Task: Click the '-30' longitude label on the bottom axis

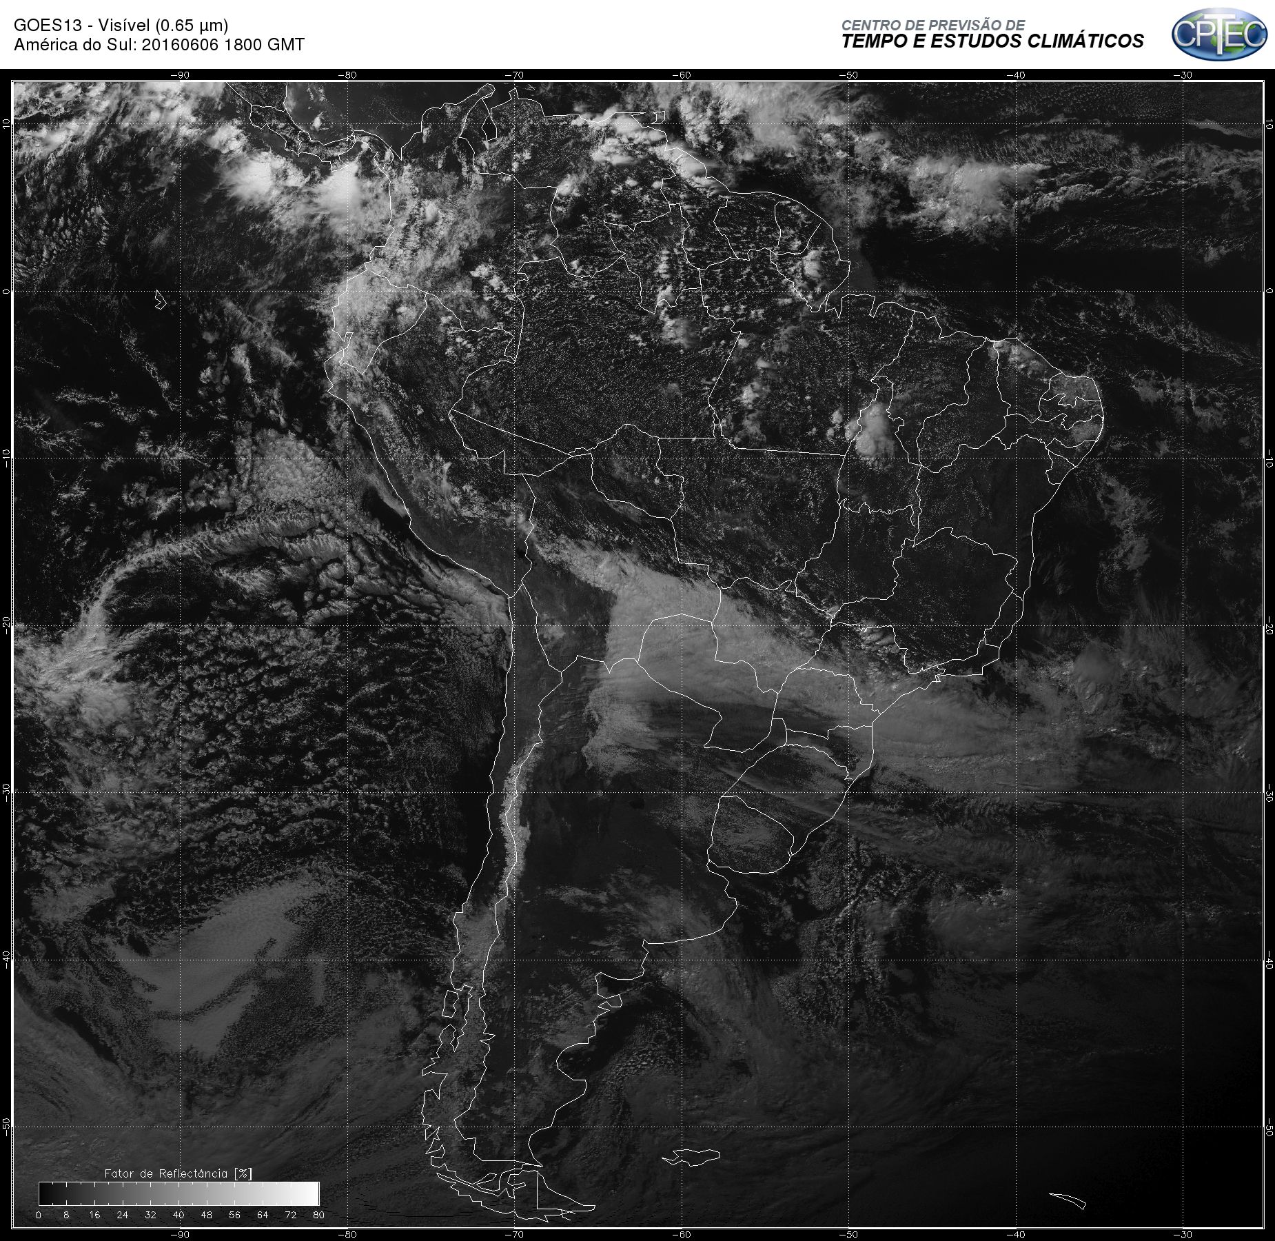Action: tap(1183, 1235)
